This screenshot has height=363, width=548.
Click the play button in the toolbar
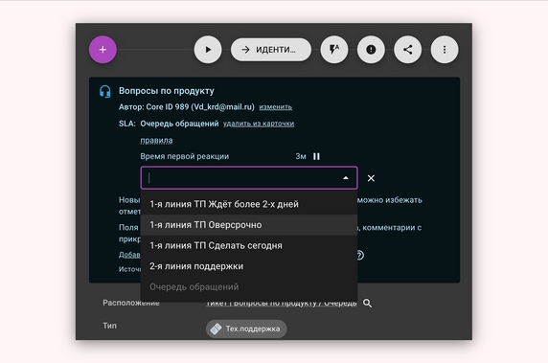coord(208,50)
